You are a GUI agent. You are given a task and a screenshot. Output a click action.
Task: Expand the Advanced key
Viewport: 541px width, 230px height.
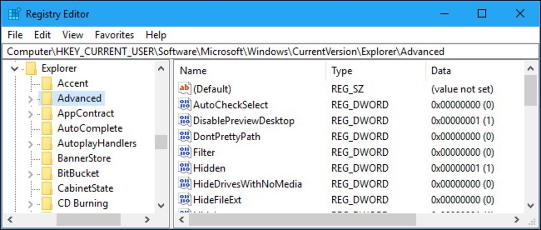[31, 99]
